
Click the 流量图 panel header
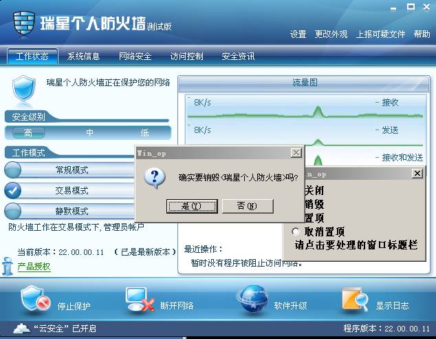(304, 83)
